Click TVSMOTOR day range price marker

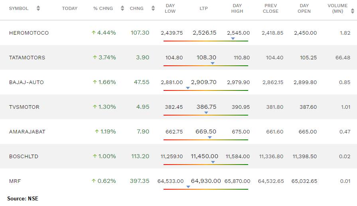(206, 113)
